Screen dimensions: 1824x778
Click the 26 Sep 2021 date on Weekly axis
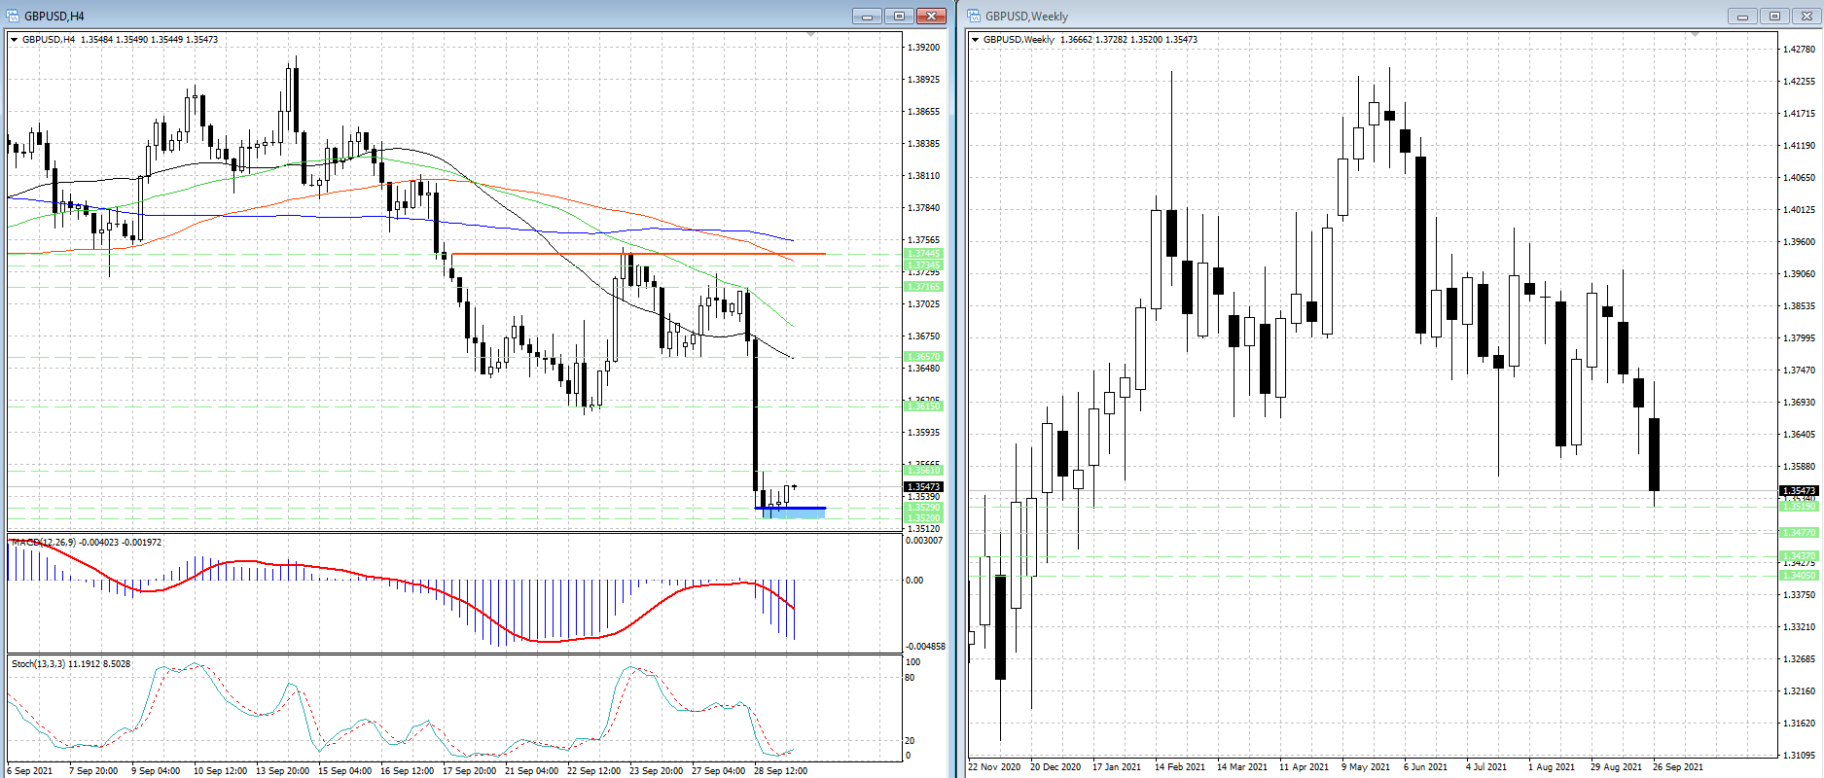1678,766
